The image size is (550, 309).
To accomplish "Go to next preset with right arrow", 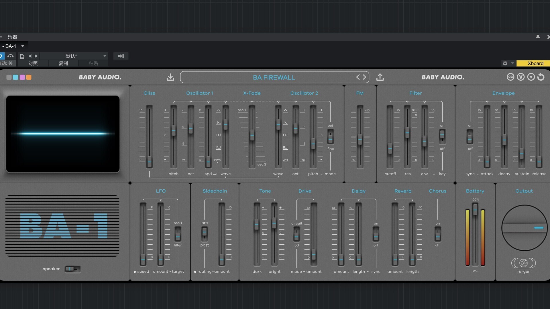I will [364, 77].
